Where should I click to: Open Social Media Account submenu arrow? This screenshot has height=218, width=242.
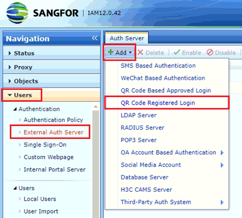pos(222,165)
